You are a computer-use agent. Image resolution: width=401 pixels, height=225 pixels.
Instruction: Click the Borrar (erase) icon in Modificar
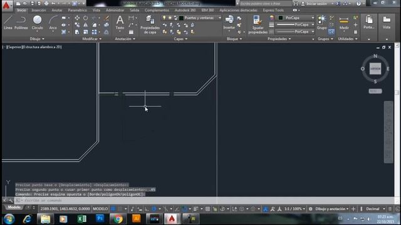pos(107,18)
